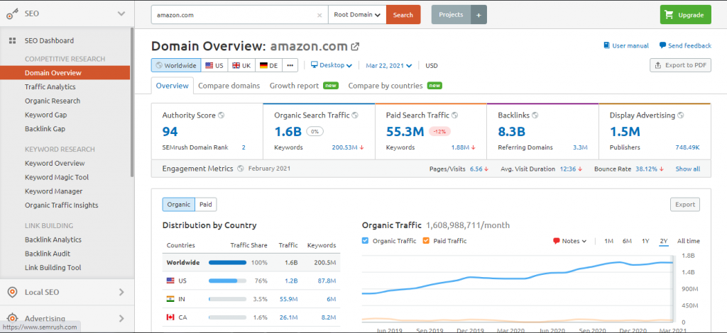This screenshot has height=333, width=727.
Task: Click the export icon on Export to PDF
Action: 658,65
